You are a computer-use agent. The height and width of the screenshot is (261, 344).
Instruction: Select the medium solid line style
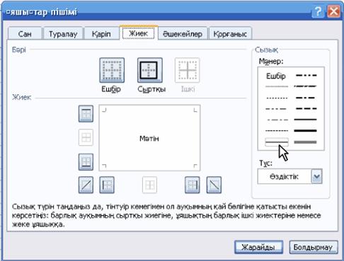(x=306, y=120)
